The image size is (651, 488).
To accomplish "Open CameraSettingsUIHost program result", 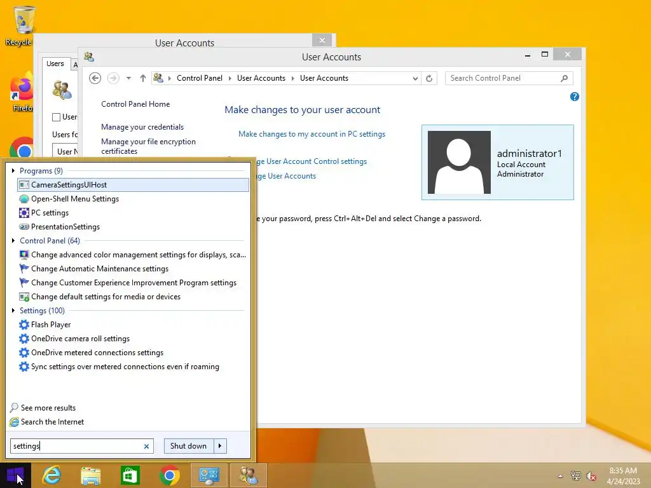I will point(133,185).
